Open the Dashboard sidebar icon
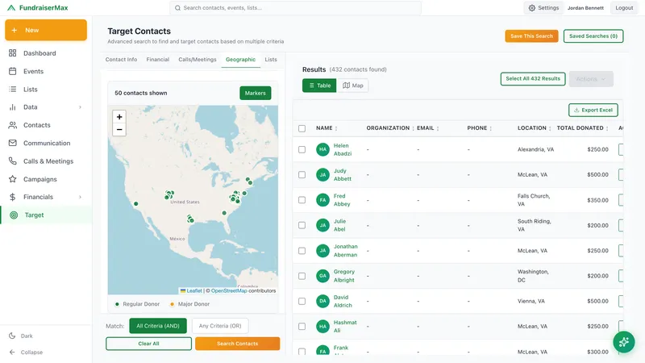645x363 pixels. (13, 53)
